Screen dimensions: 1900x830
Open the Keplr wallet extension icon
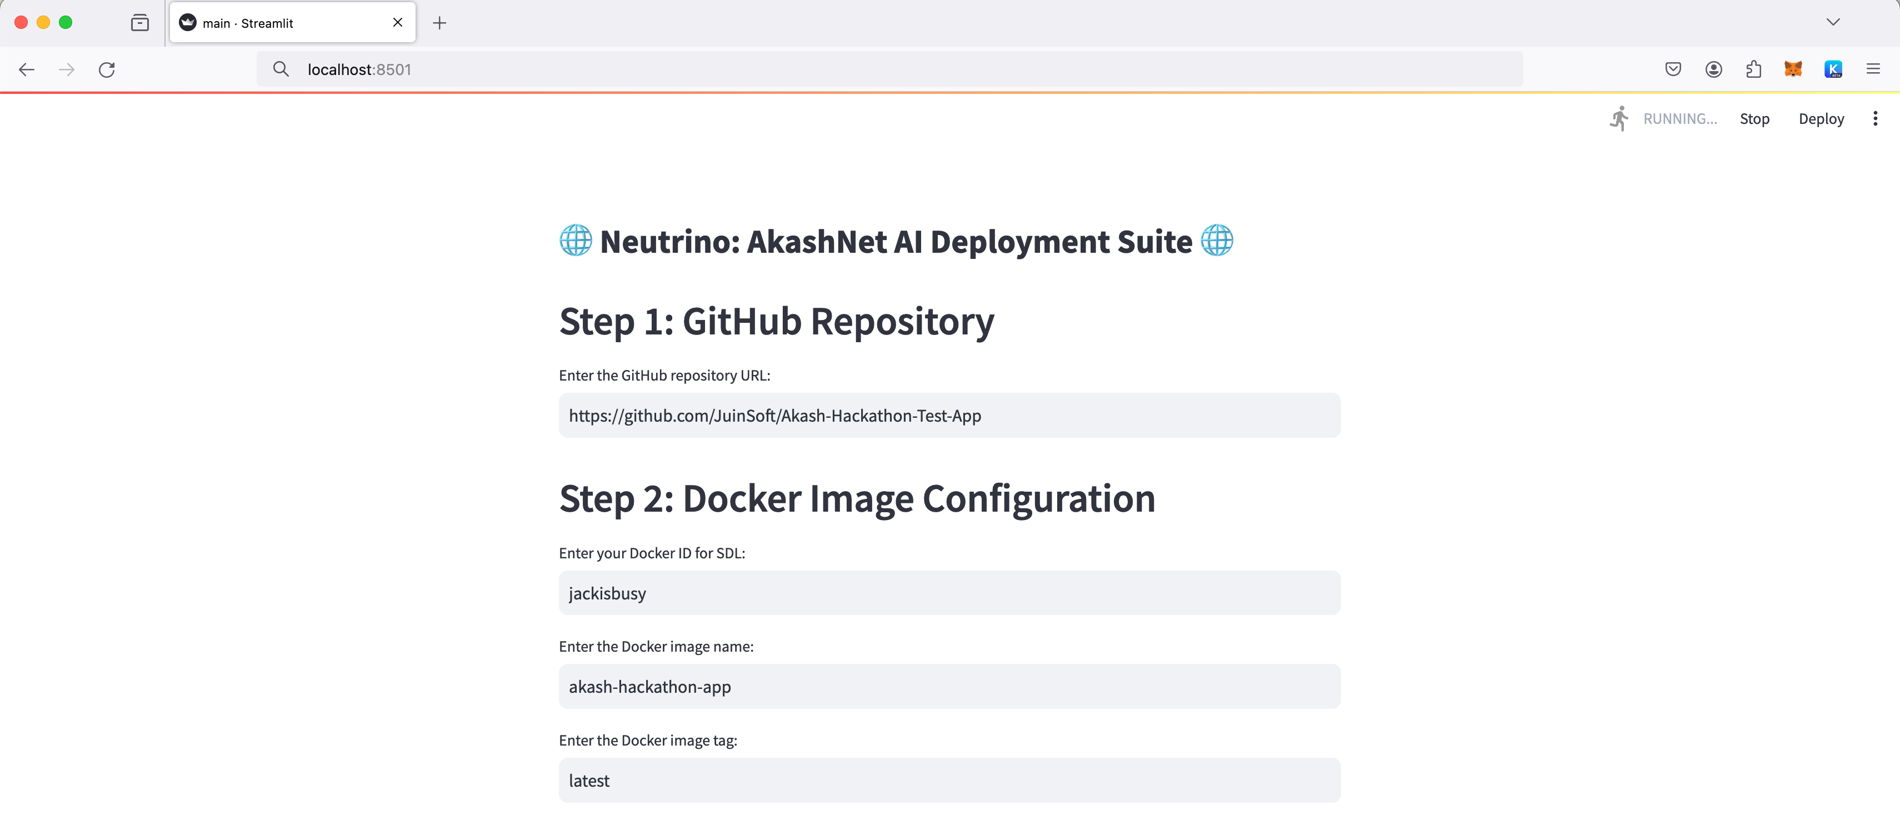point(1833,69)
